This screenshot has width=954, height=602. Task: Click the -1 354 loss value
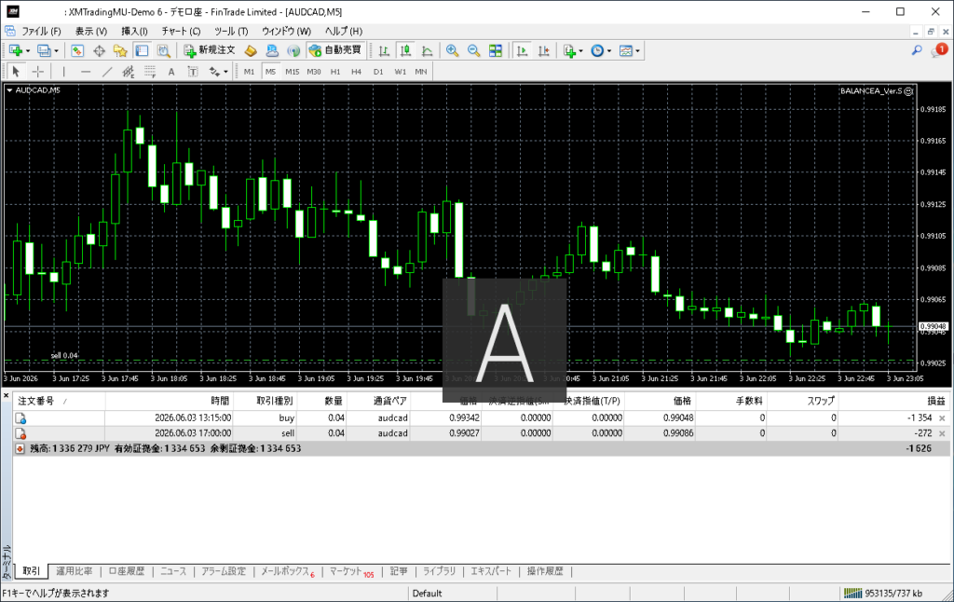[x=920, y=418]
